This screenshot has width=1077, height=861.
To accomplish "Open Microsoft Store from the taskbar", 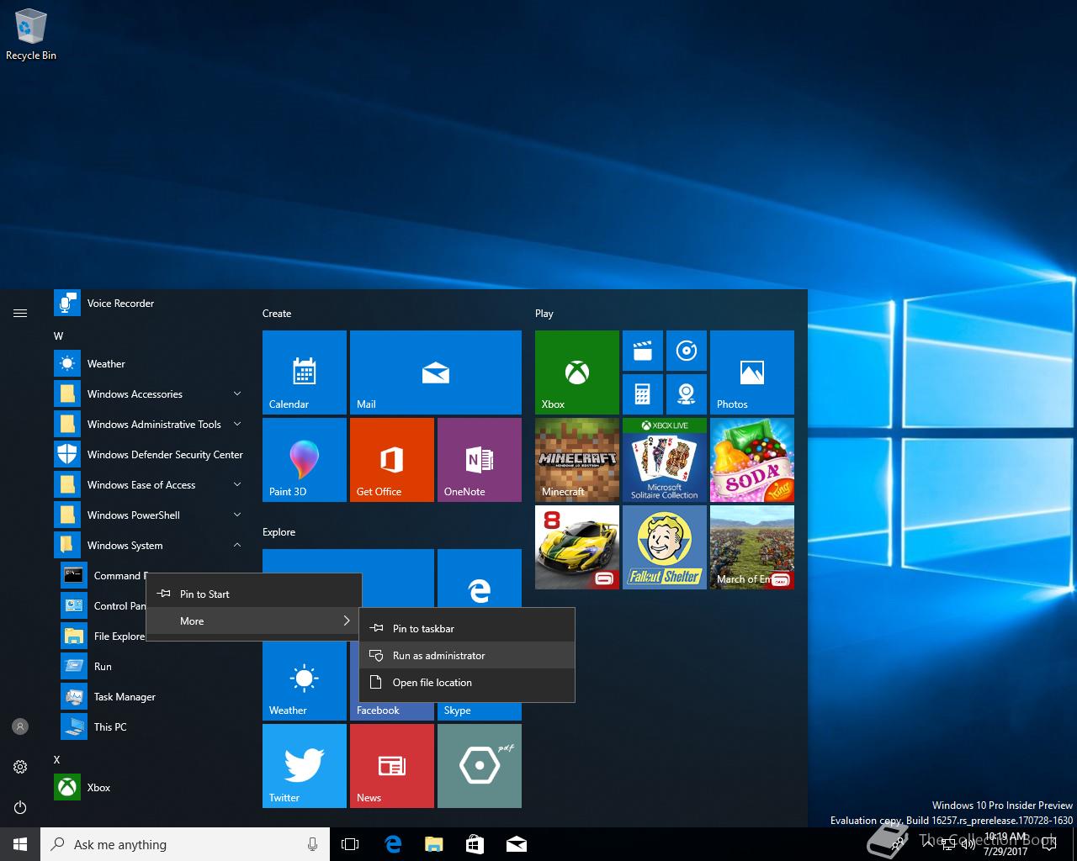I will (475, 844).
